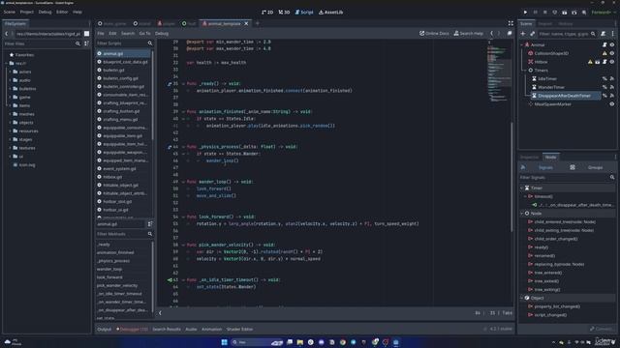The height and width of the screenshot is (348, 620).
Task: Fold the wander_loop function at line 49
Action: (183, 182)
